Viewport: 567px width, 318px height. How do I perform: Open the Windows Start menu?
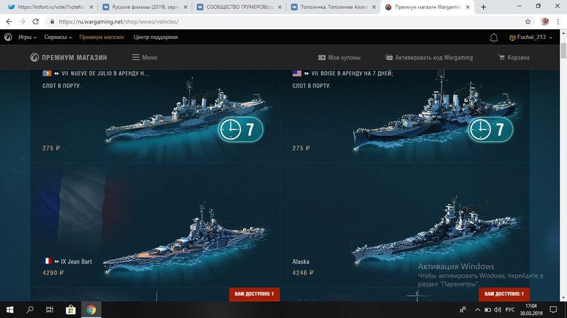point(10,310)
